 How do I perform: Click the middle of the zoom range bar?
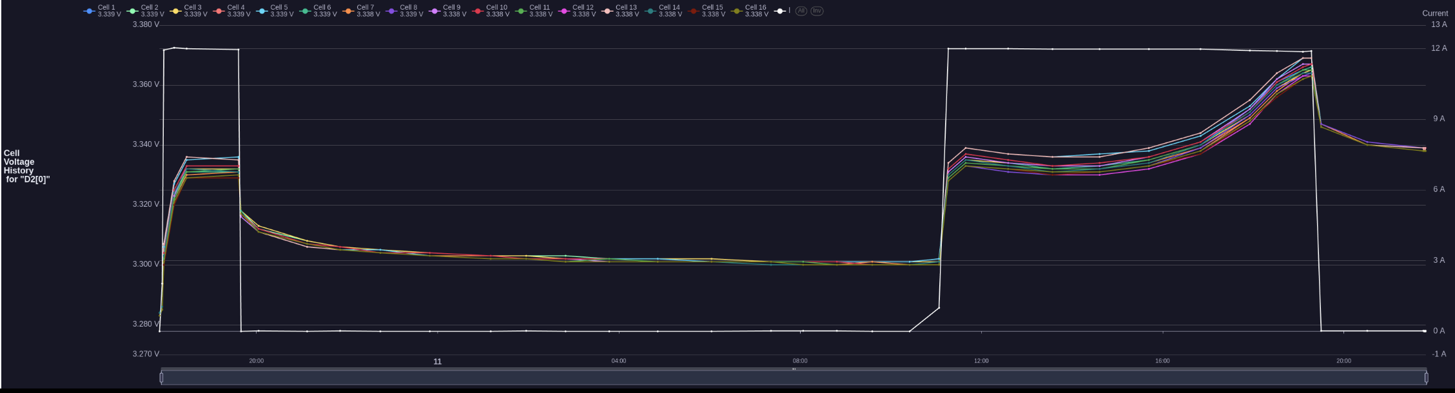click(794, 378)
